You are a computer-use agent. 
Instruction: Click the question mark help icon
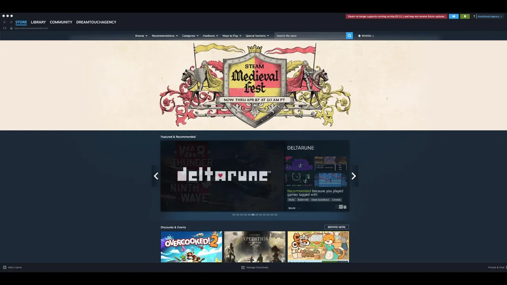click(x=474, y=17)
